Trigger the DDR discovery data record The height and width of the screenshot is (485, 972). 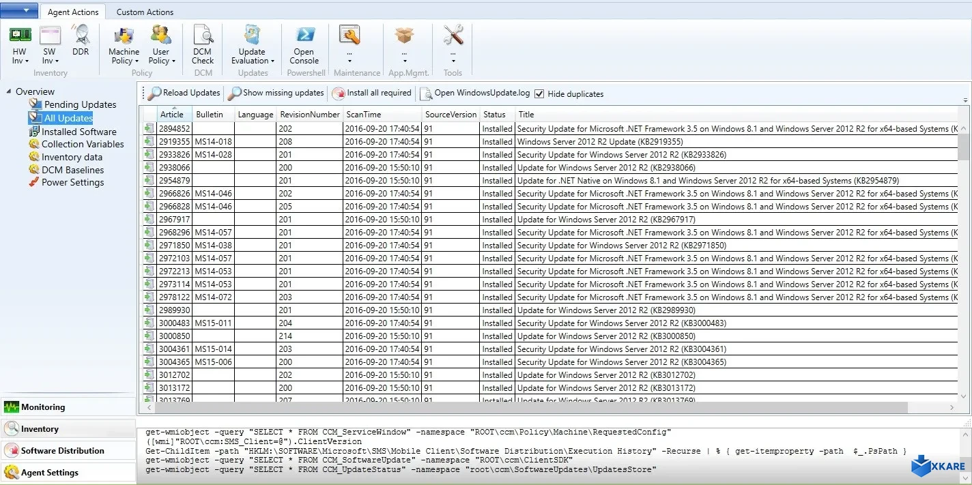click(81, 40)
